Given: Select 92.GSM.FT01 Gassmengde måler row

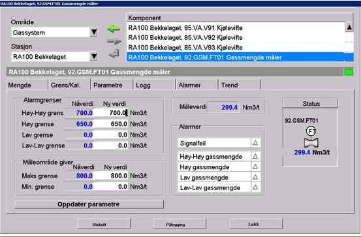Looking at the screenshot, I should tap(236, 57).
